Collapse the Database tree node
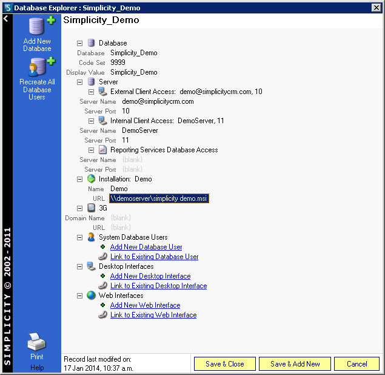This screenshot has width=385, height=375. [80, 43]
